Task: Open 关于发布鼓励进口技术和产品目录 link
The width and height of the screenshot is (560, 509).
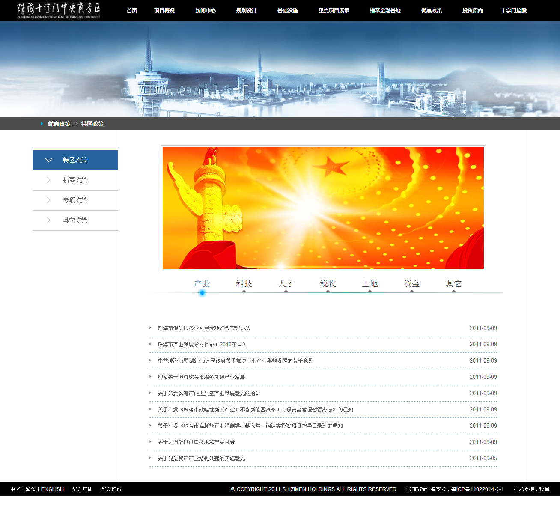Action: [196, 442]
